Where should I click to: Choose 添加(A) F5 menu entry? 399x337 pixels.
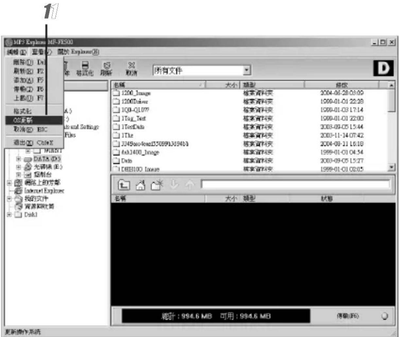(x=34, y=80)
